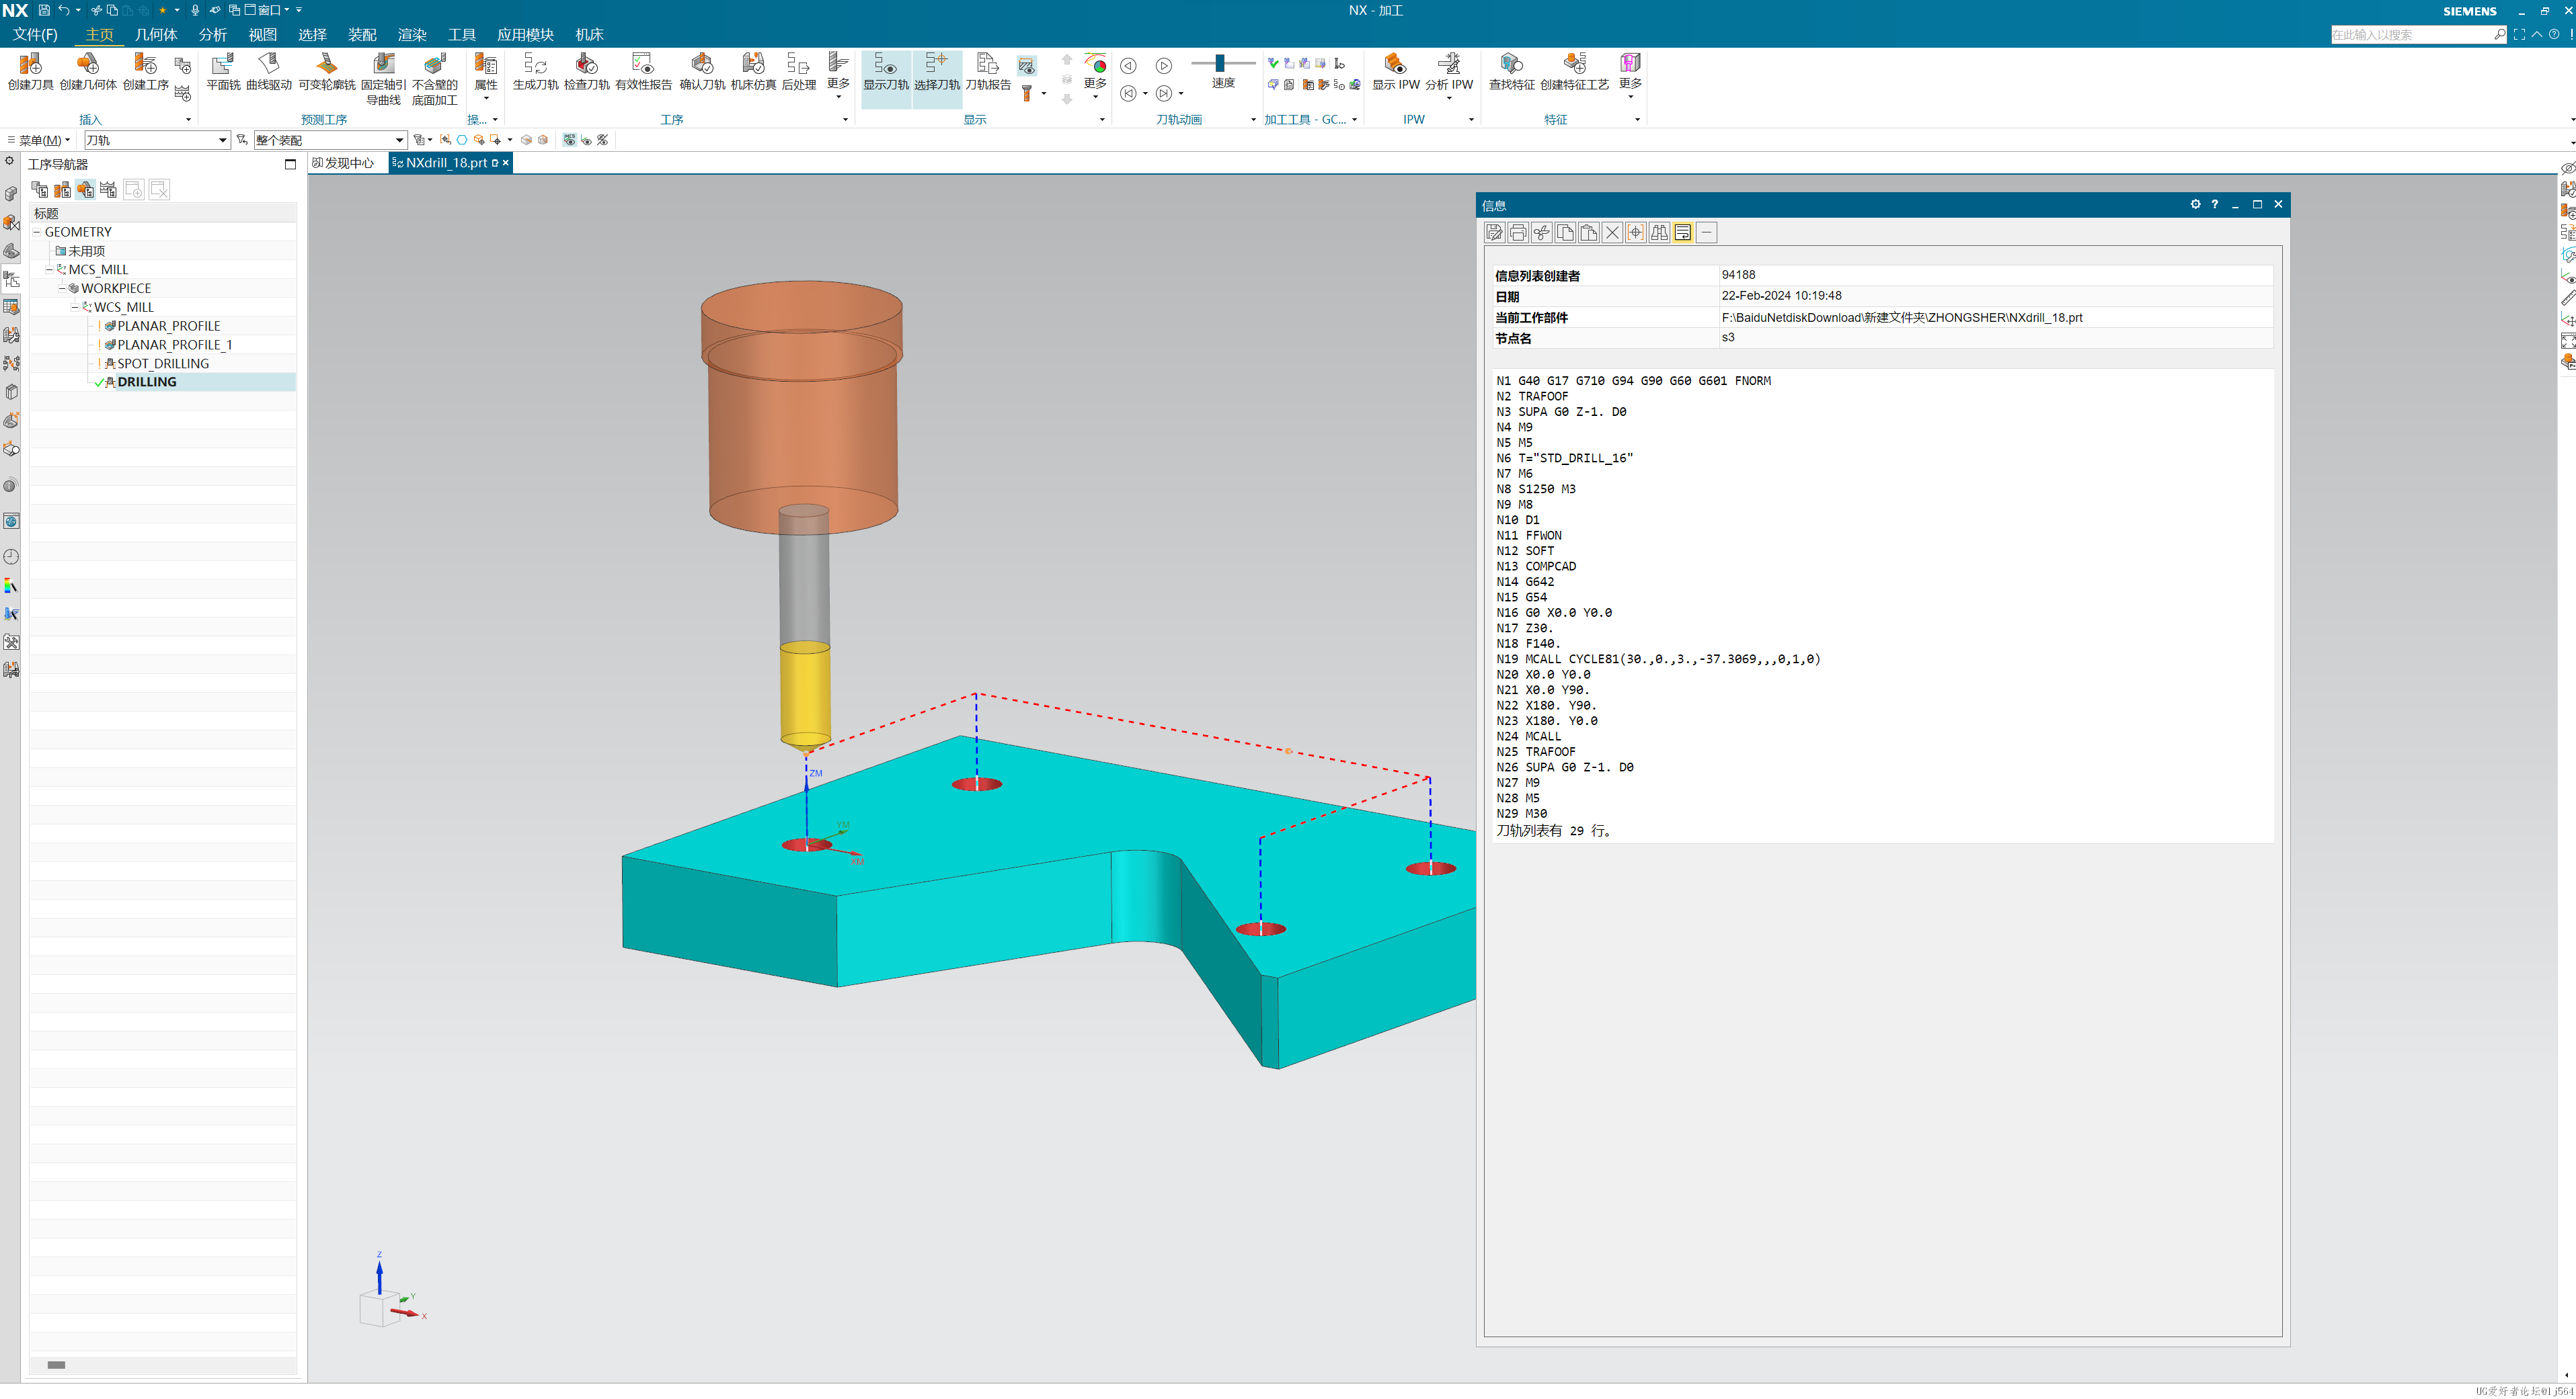Click the undo icon in title bar
Viewport: 2576px width, 1399px height.
(64, 10)
